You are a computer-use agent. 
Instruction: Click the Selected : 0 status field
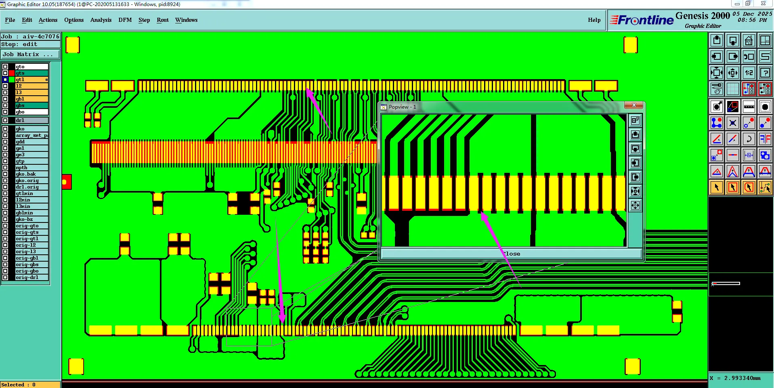click(x=30, y=385)
